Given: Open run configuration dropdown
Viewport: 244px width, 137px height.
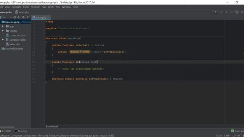Looking at the screenshot, I should tap(215, 12).
